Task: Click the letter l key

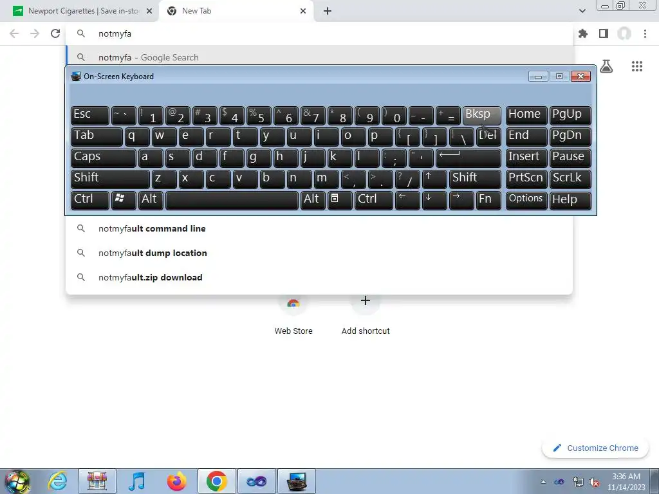Action: pos(367,158)
